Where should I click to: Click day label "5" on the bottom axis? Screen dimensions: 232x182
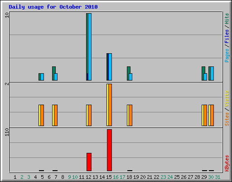42,177
